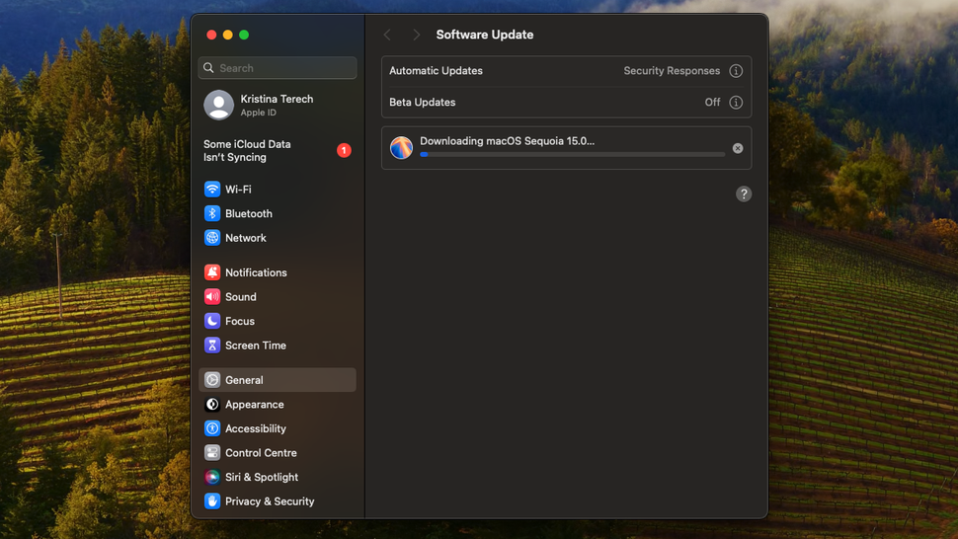Open the help question mark button

click(744, 194)
